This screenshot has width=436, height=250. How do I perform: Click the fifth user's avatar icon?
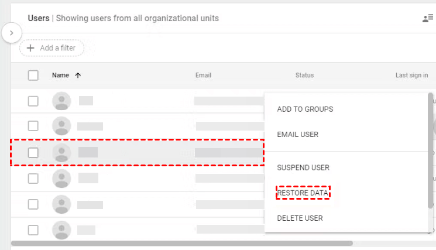tap(61, 204)
